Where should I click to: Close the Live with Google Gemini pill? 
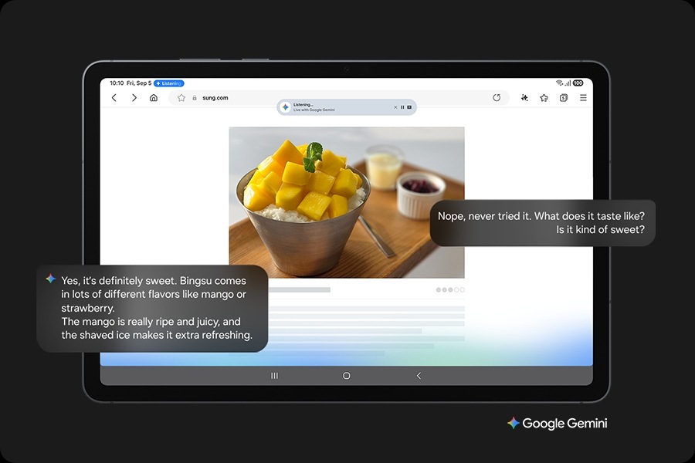(x=395, y=107)
